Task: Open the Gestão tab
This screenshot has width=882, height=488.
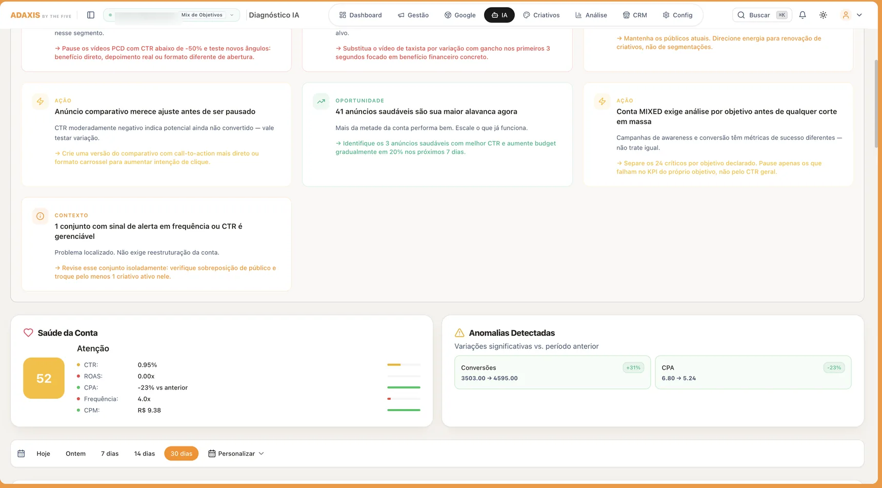Action: coord(413,15)
